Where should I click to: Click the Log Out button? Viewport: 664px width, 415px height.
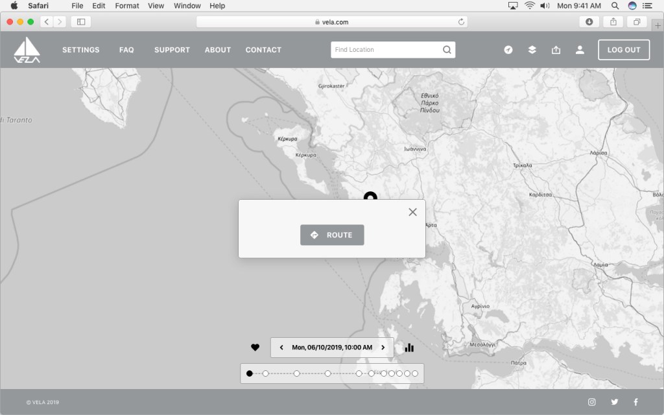point(623,50)
